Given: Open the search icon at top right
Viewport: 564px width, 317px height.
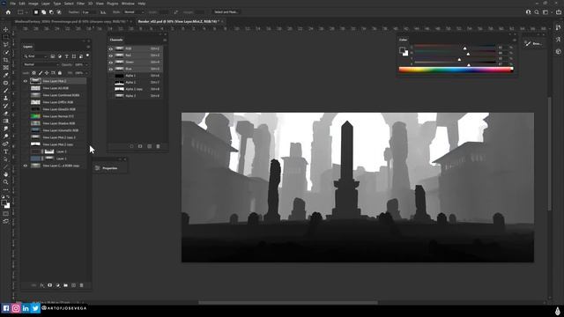Looking at the screenshot, I should pos(537,12).
